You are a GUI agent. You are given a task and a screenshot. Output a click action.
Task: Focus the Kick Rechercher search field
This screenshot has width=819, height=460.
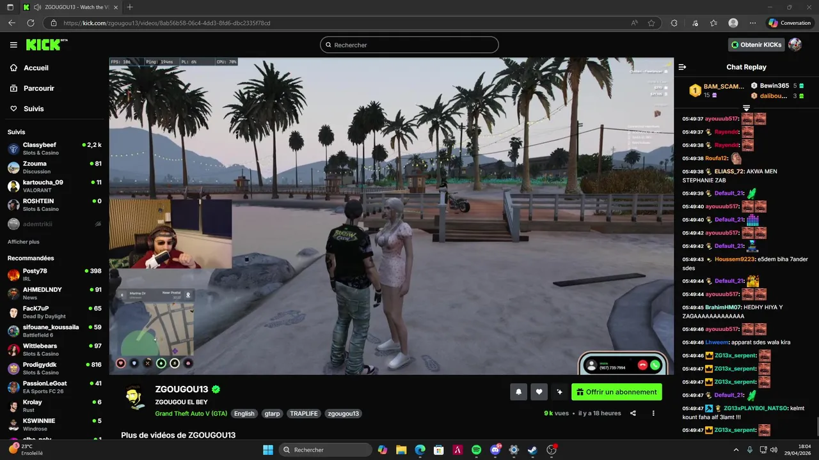[409, 45]
